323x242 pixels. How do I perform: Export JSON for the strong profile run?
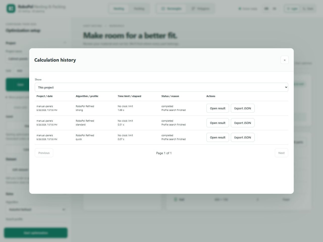pos(243,108)
